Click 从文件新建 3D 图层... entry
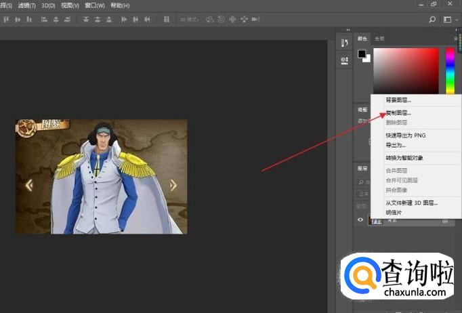The image size is (462, 313). tap(411, 203)
